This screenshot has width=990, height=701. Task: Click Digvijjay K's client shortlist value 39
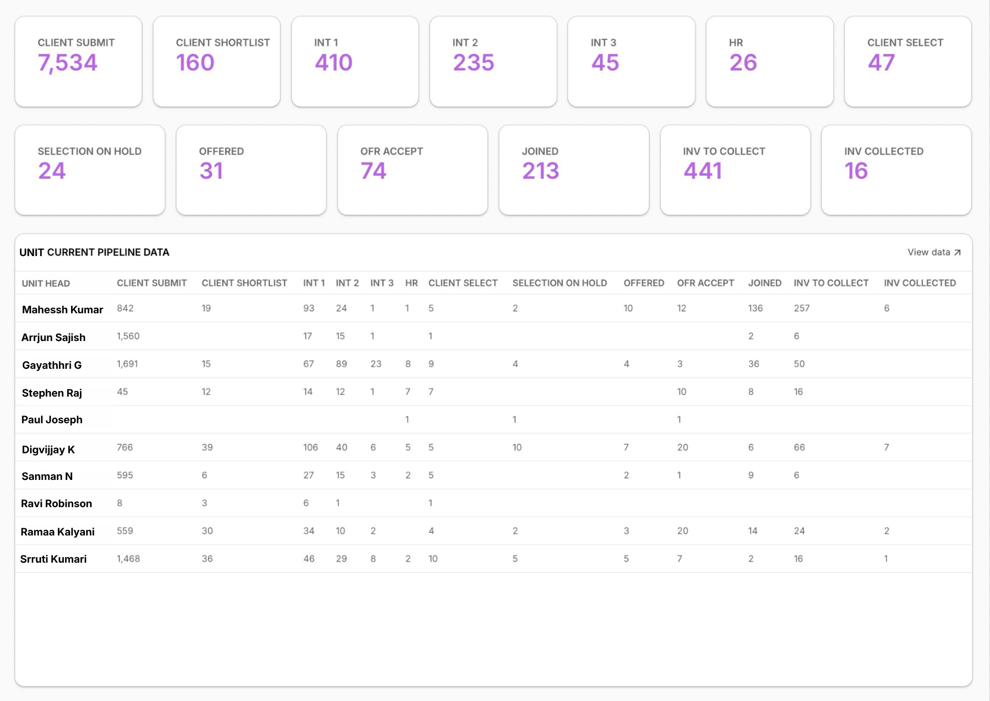tap(207, 447)
